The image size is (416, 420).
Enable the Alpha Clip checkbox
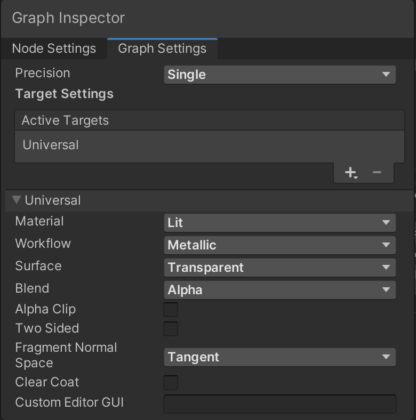[171, 310]
